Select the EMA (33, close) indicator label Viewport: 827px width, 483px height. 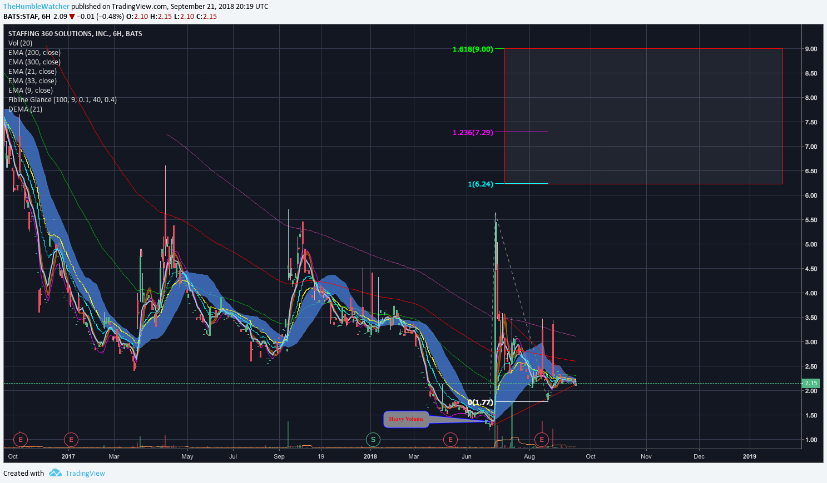point(32,80)
